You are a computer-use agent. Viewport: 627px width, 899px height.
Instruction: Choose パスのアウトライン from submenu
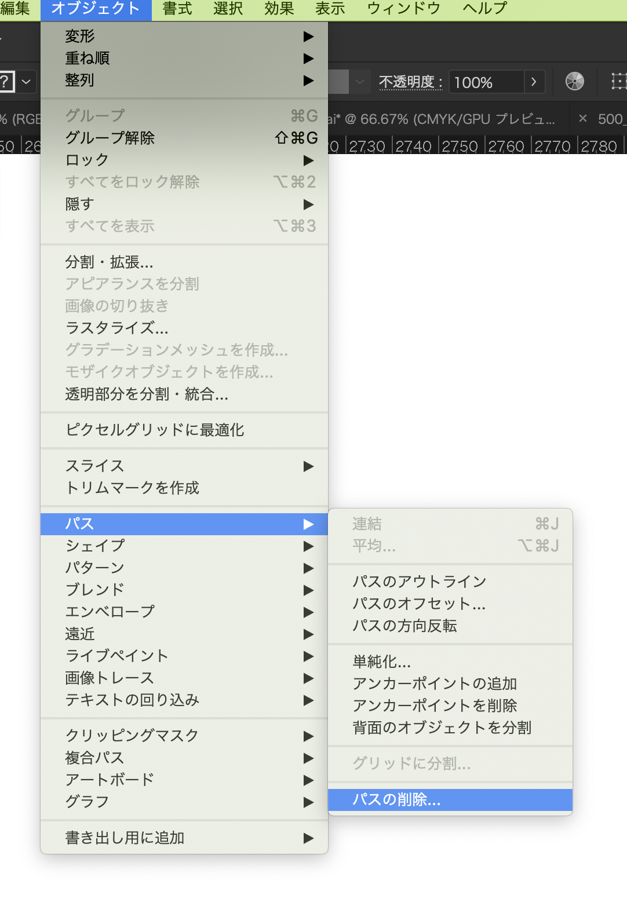tap(450, 582)
